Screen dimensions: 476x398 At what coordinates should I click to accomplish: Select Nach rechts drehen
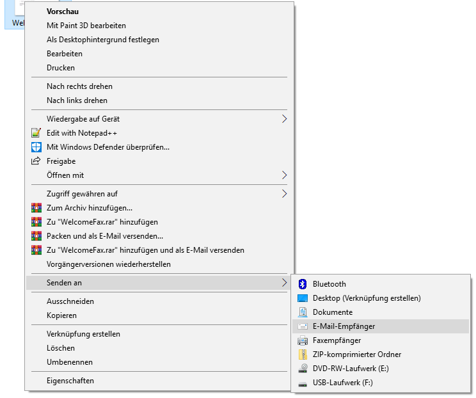tap(79, 86)
